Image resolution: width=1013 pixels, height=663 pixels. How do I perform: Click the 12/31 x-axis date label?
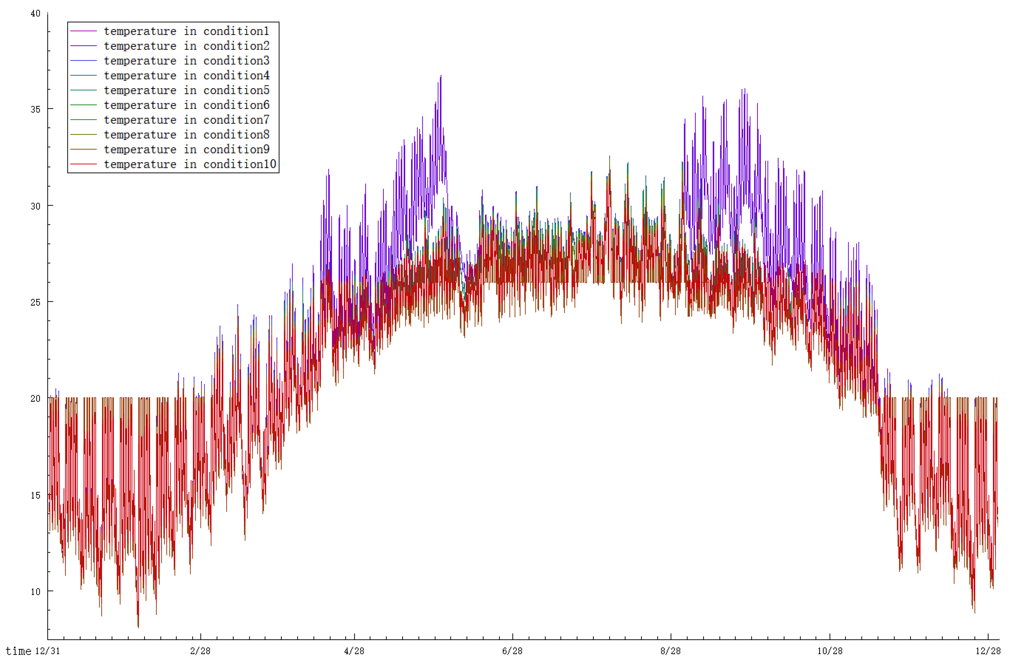[x=47, y=651]
